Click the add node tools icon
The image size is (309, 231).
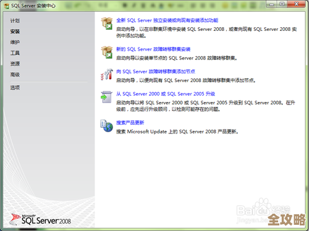pyautogui.click(x=107, y=74)
